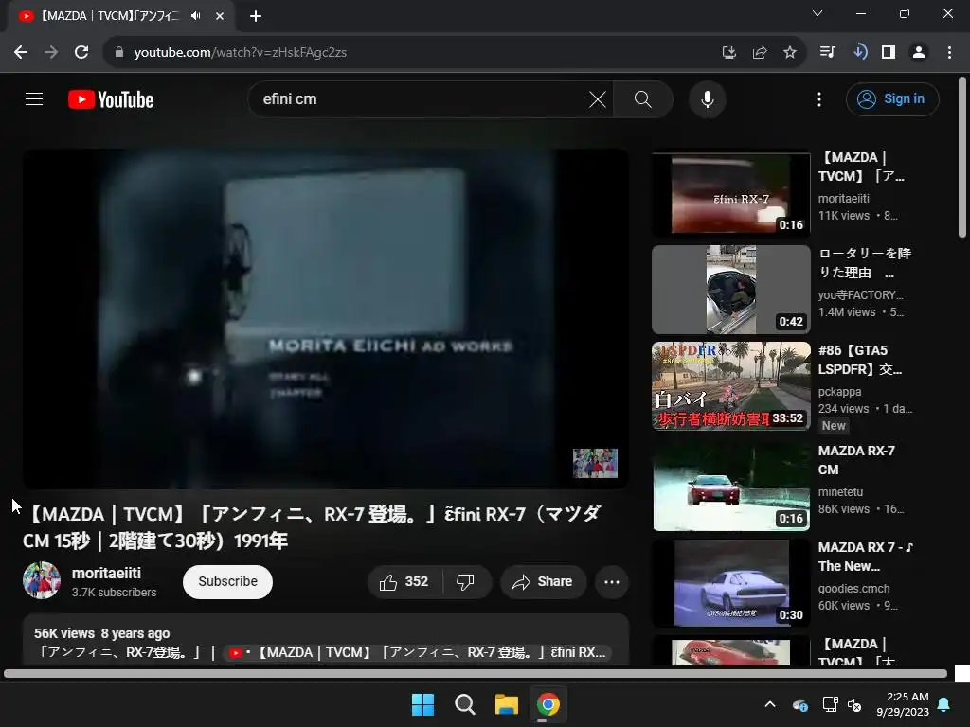Click the address bar URL

(x=240, y=53)
